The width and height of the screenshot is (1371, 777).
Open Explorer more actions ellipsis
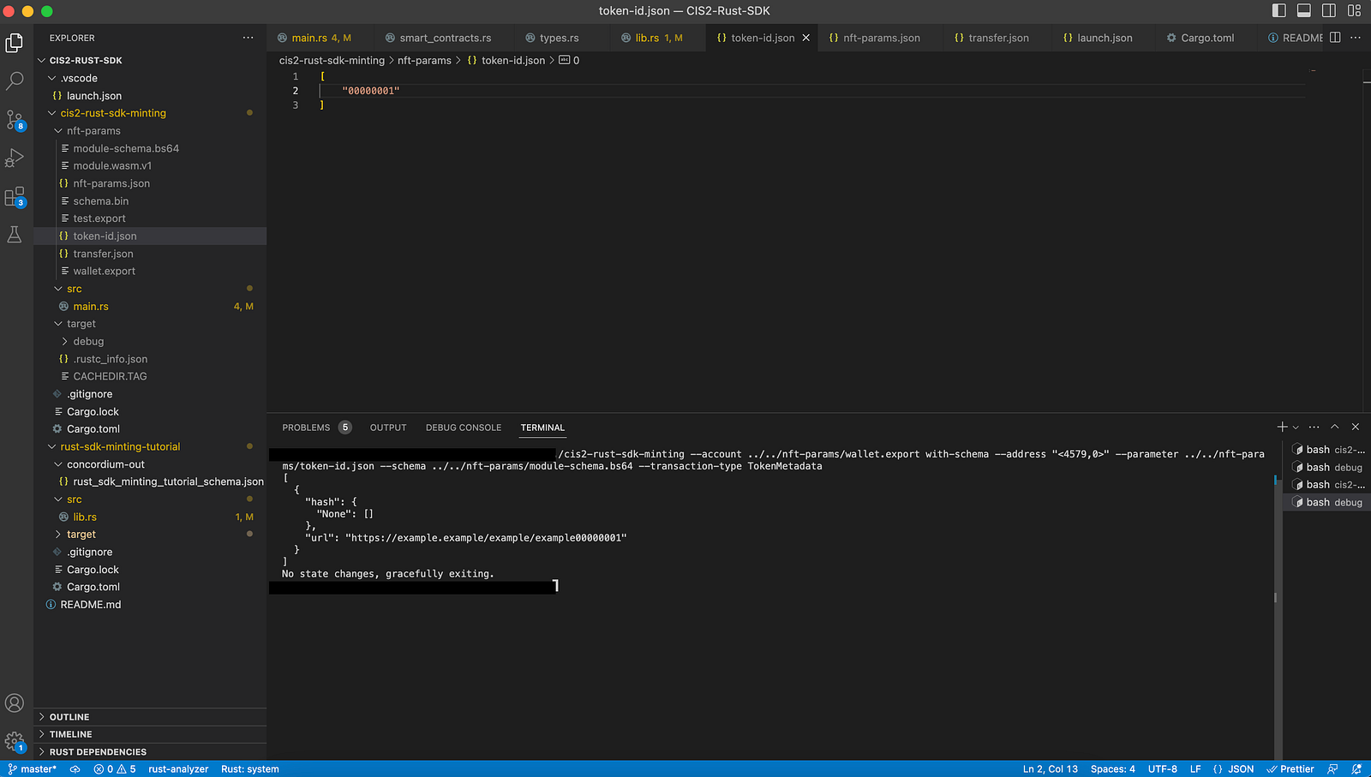(x=248, y=38)
